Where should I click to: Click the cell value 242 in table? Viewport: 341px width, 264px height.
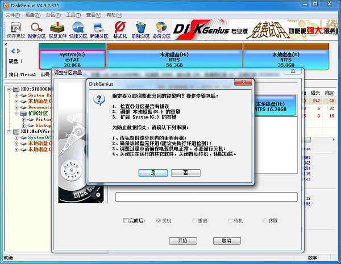[x=317, y=100]
